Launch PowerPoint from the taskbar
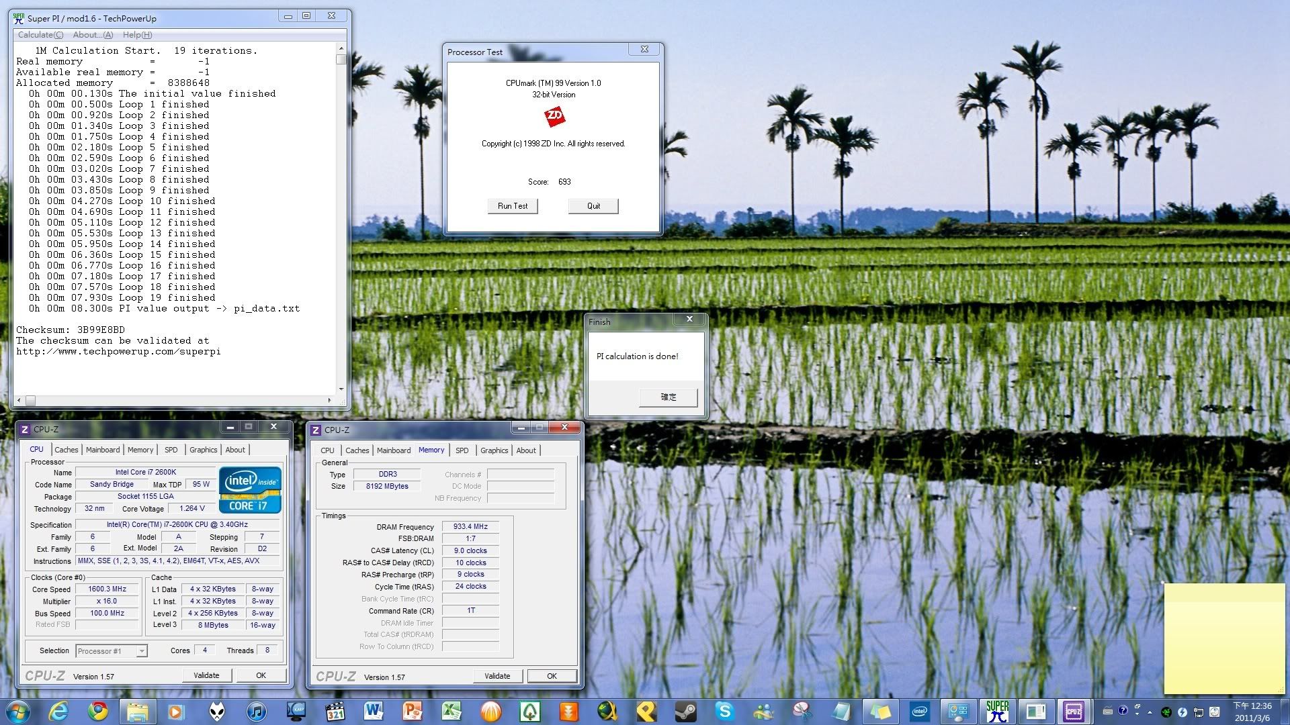This screenshot has width=1290, height=725. coord(413,711)
